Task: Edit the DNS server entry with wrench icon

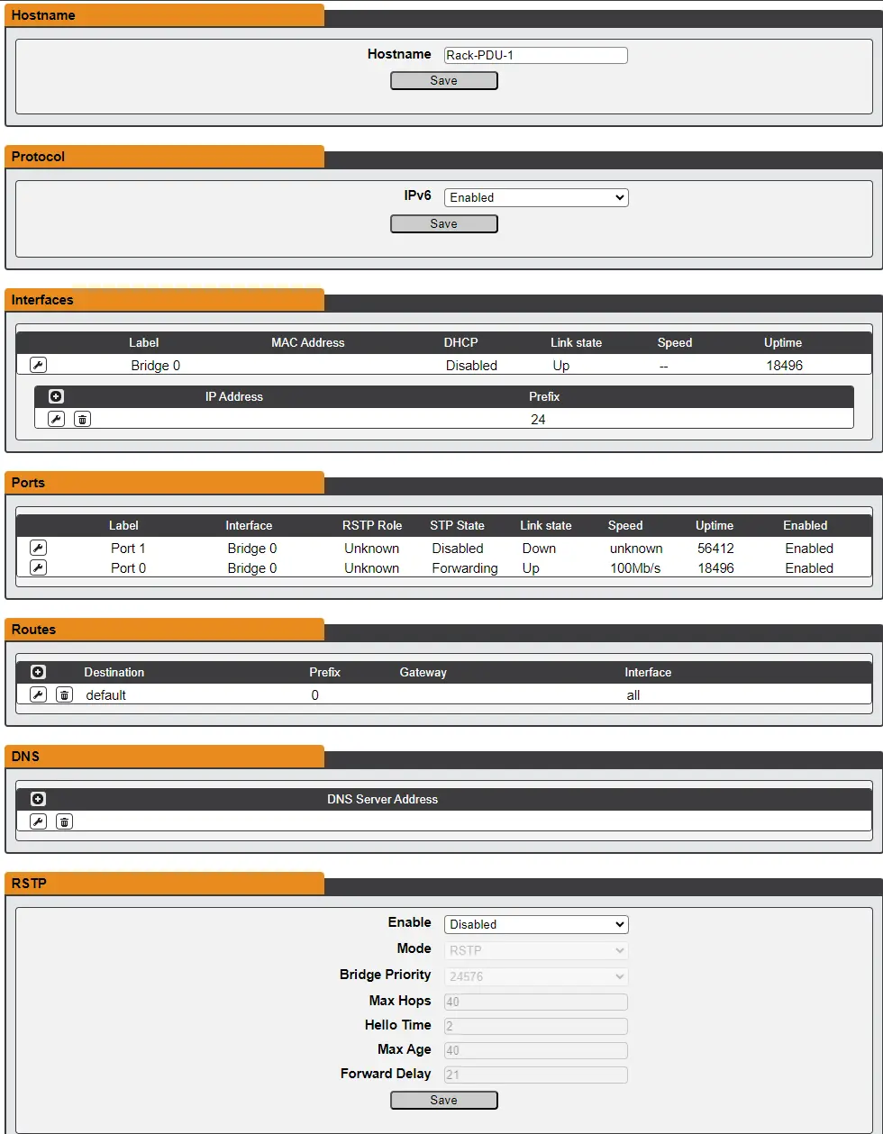Action: (x=38, y=821)
